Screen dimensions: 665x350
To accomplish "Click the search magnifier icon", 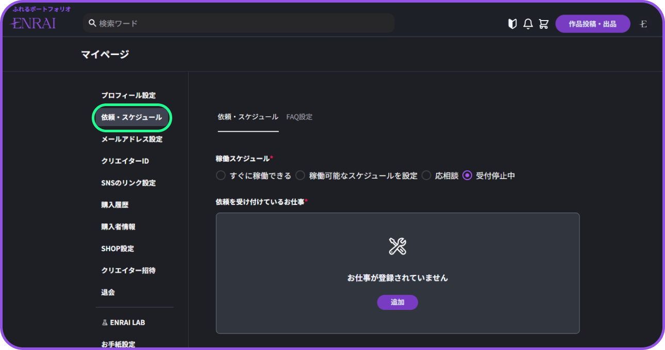I will click(92, 23).
